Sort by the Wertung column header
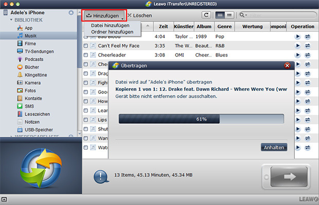 pyautogui.click(x=253, y=26)
